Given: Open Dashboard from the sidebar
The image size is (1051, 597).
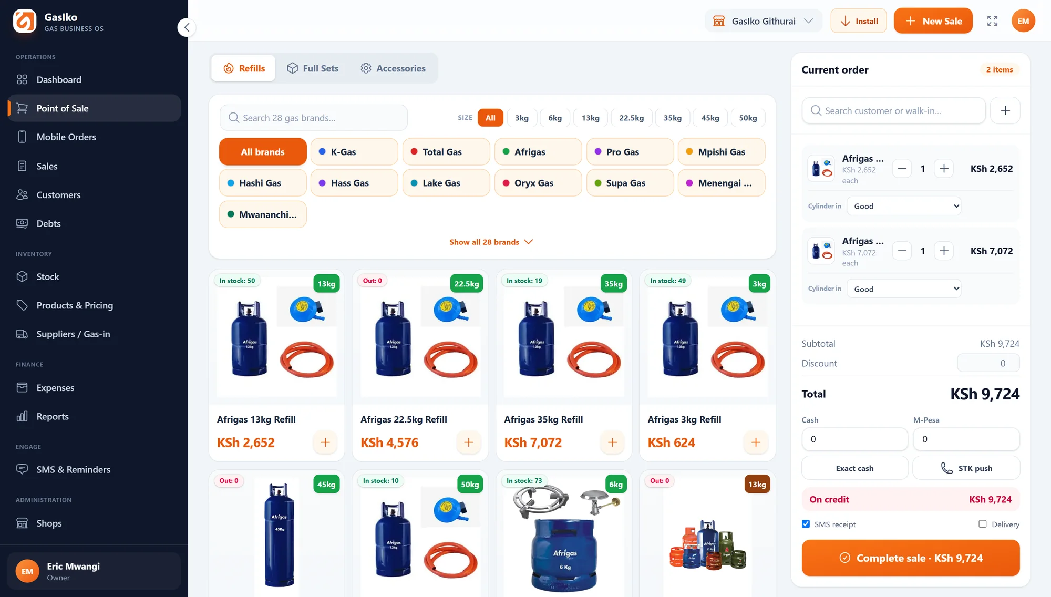Looking at the screenshot, I should click(95, 80).
